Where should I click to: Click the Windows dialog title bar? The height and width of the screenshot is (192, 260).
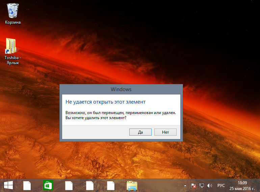click(x=121, y=89)
